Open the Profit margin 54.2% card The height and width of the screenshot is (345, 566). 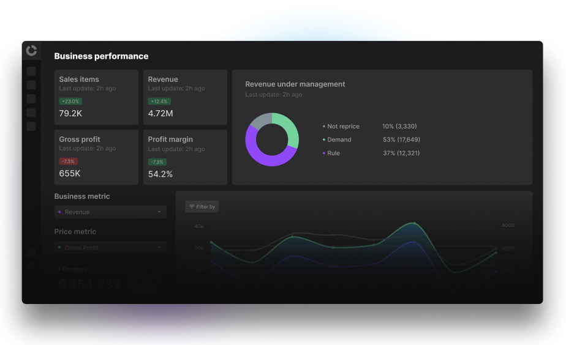point(185,157)
